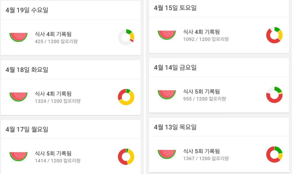Click the watermelon icon for 4월 19일

tap(18, 37)
